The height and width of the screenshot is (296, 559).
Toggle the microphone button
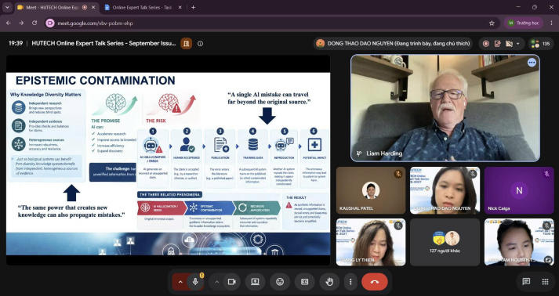195,282
